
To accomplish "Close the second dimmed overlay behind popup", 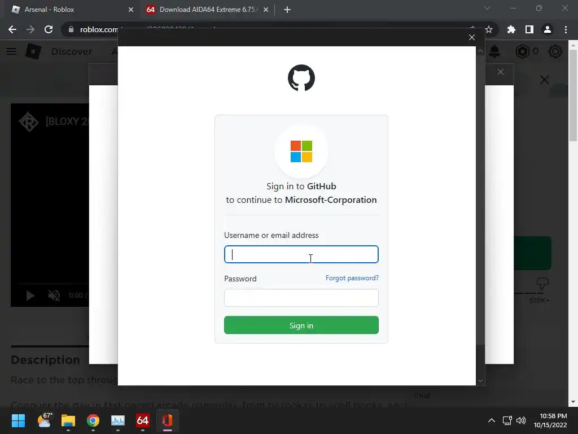I will click(500, 72).
